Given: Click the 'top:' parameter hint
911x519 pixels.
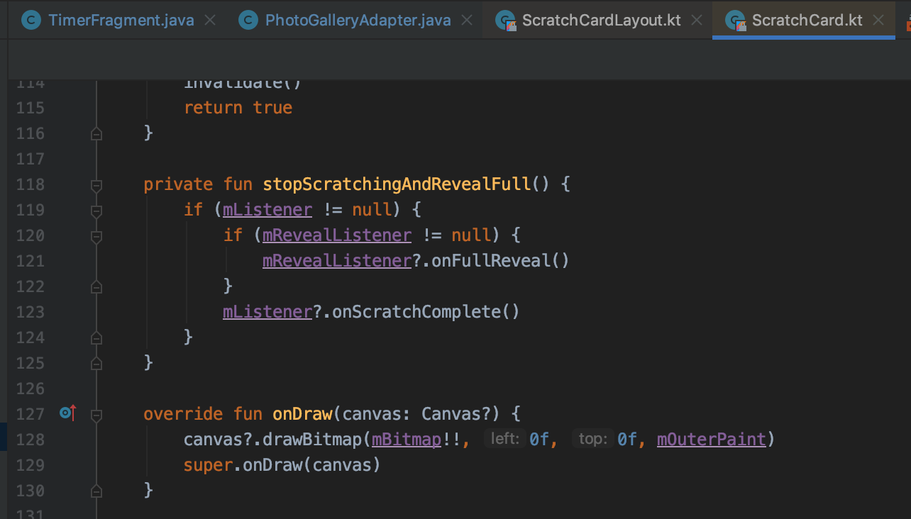Looking at the screenshot, I should click(592, 440).
